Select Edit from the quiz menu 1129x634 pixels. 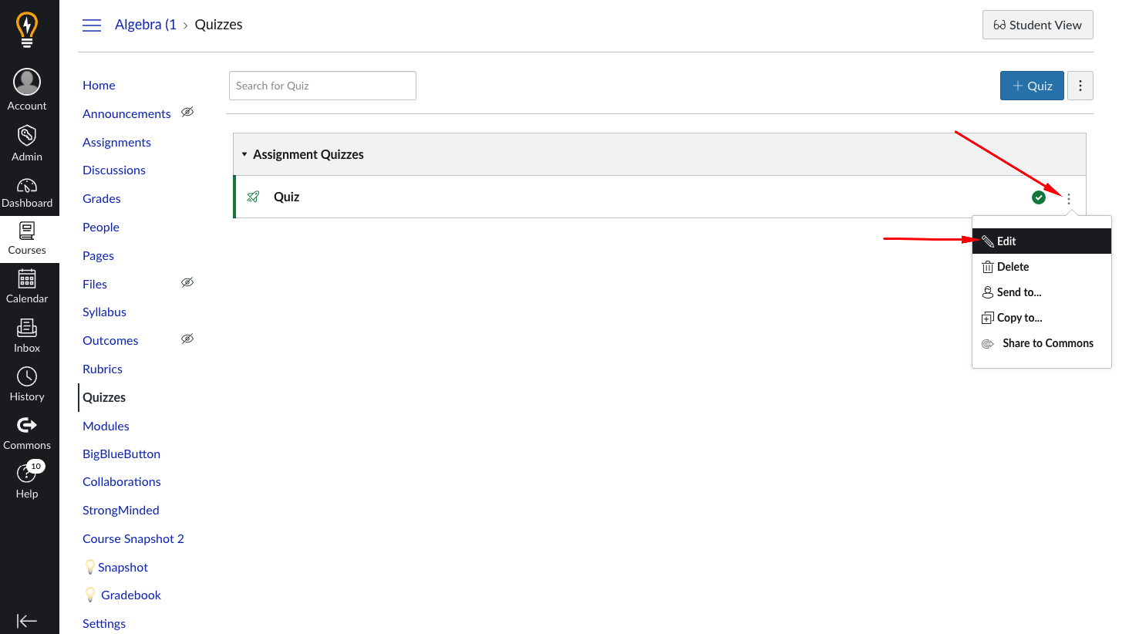click(x=1006, y=241)
